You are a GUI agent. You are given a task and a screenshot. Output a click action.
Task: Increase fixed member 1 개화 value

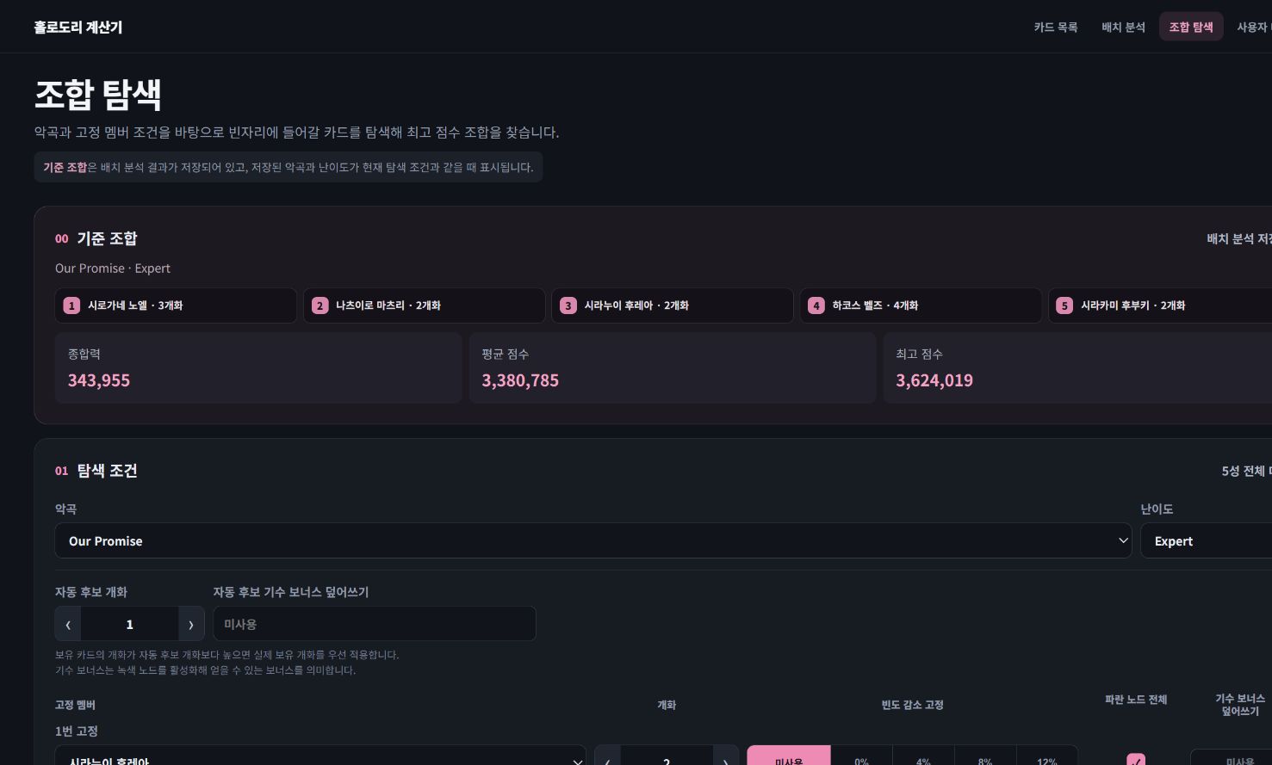tap(726, 757)
